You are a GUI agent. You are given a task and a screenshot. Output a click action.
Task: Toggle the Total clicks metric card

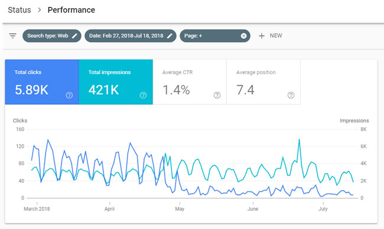pos(42,82)
